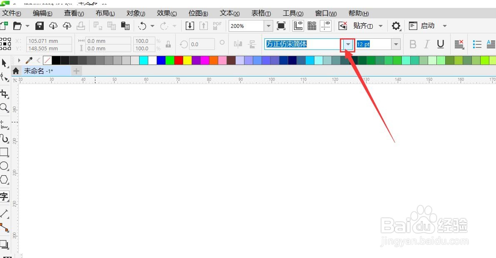Click the Open folder icon

17,26
